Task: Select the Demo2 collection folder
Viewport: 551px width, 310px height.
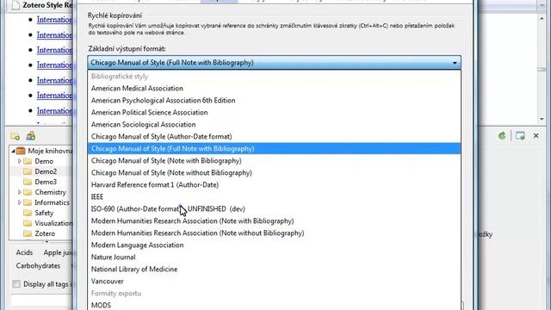Action: coord(46,171)
